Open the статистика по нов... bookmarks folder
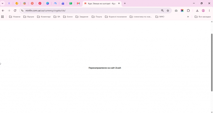This screenshot has height=113, width=213. pos(141,17)
